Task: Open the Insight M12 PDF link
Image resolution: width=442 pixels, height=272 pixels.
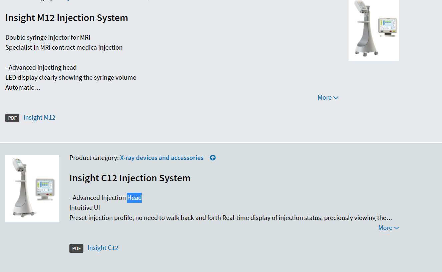Action: coord(39,117)
